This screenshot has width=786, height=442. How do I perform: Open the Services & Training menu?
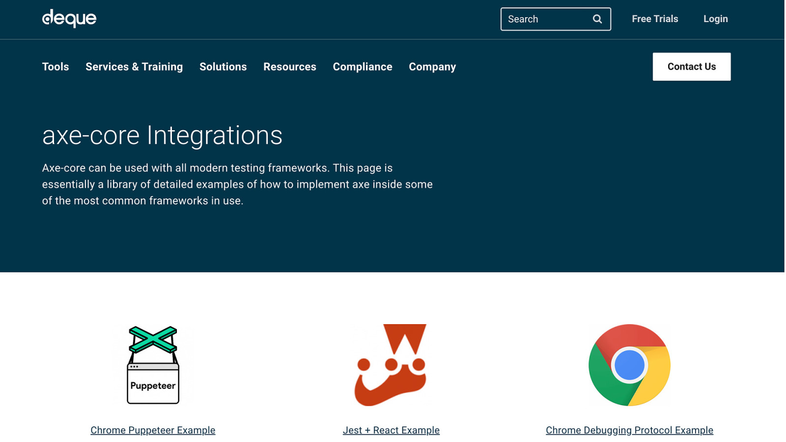point(134,67)
